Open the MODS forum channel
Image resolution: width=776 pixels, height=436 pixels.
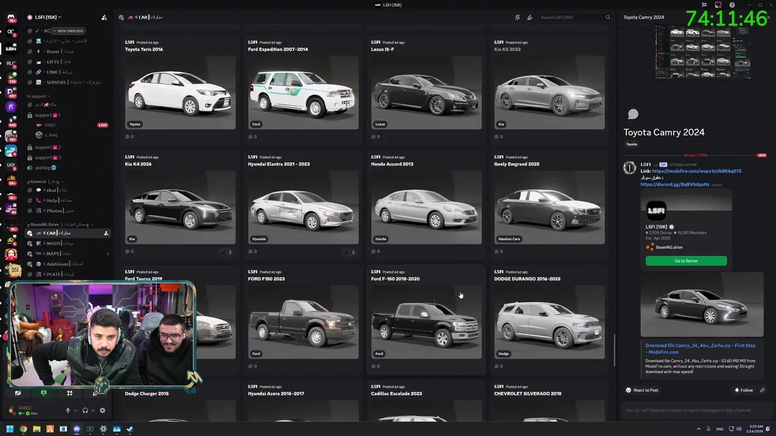tap(67, 243)
